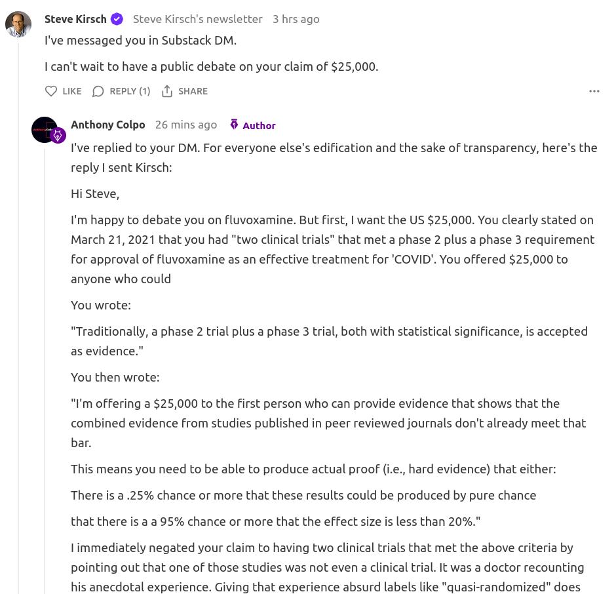The image size is (616, 594).
Task: Click the share arrow icon
Action: 167,91
